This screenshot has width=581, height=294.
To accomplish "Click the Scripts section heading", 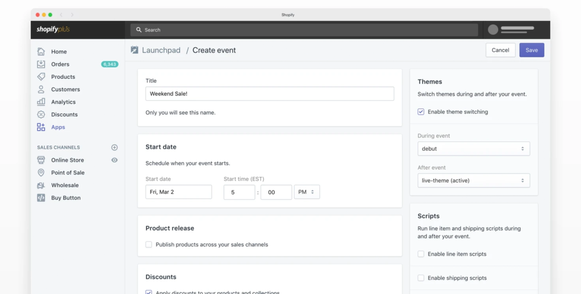I will [x=428, y=216].
